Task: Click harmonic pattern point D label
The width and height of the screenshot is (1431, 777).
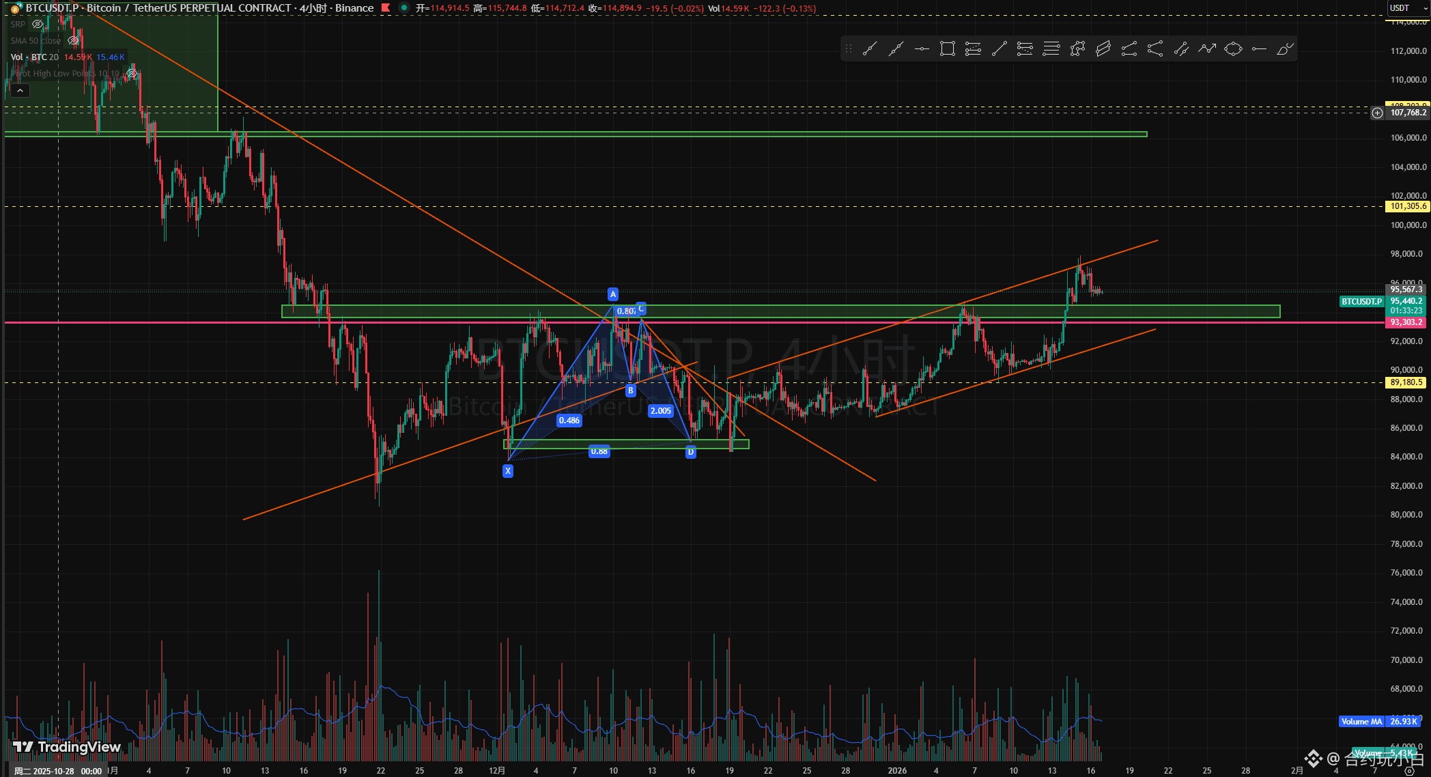Action: (691, 452)
